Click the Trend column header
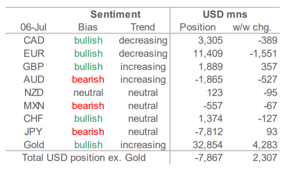 (x=143, y=27)
